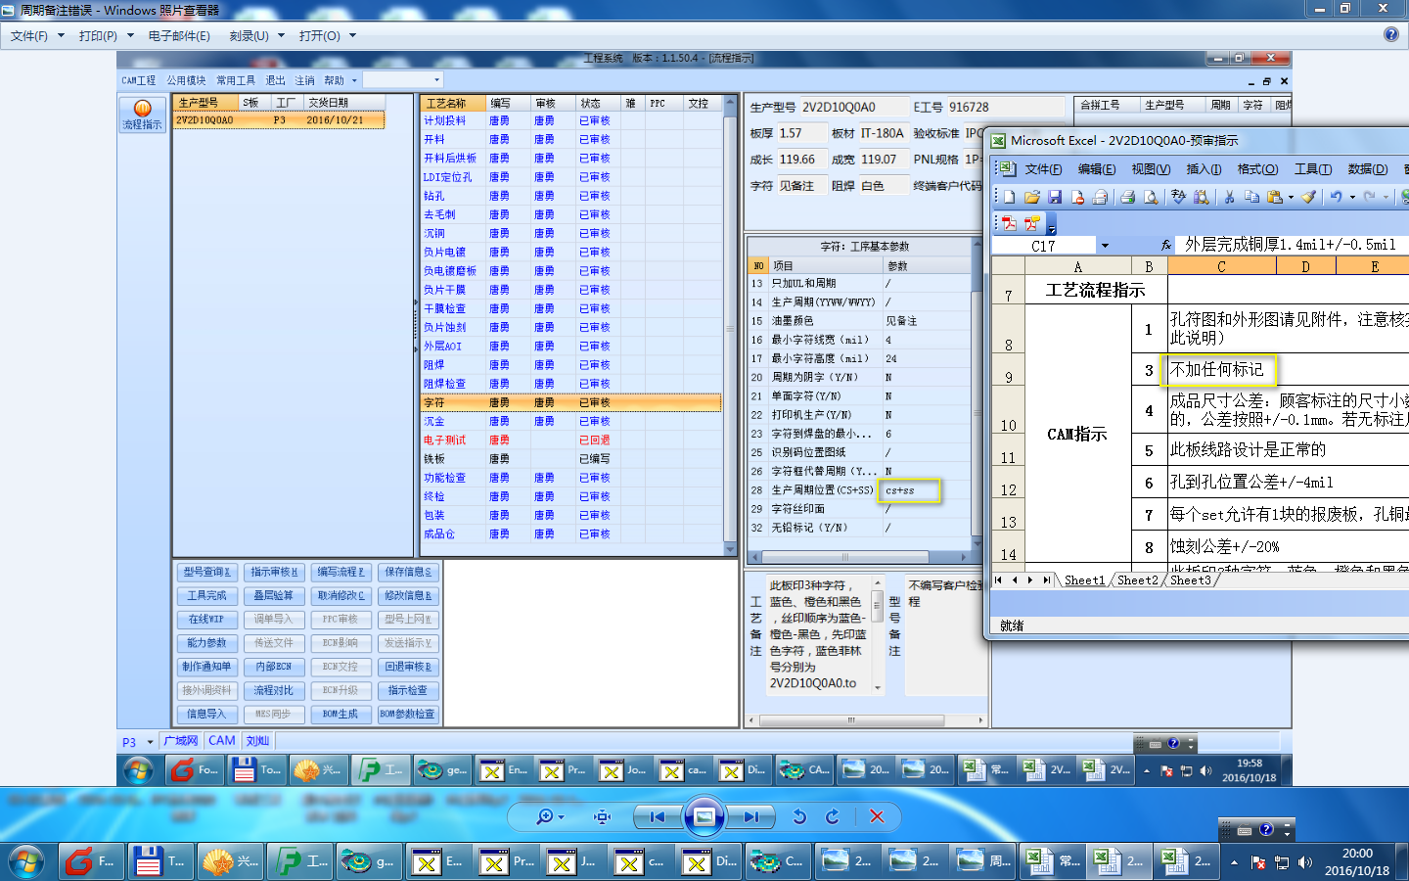Click the process list vertical scrollbar
The image size is (1409, 881).
(729, 328)
